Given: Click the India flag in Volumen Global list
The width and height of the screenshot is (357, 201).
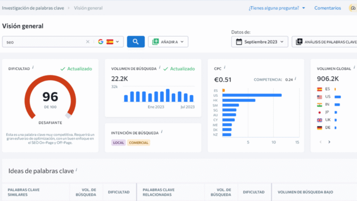Looking at the screenshot, I should click(320, 105).
